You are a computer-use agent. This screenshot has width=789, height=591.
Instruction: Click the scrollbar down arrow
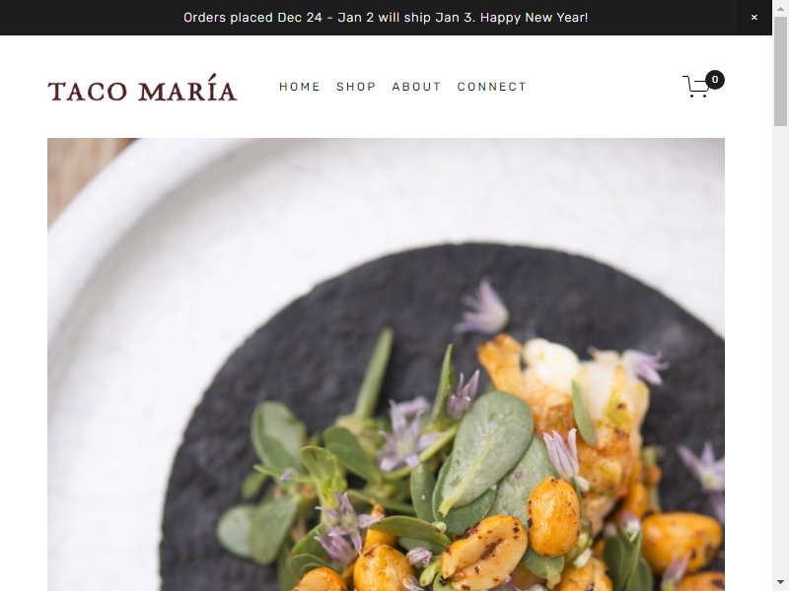pyautogui.click(x=780, y=583)
